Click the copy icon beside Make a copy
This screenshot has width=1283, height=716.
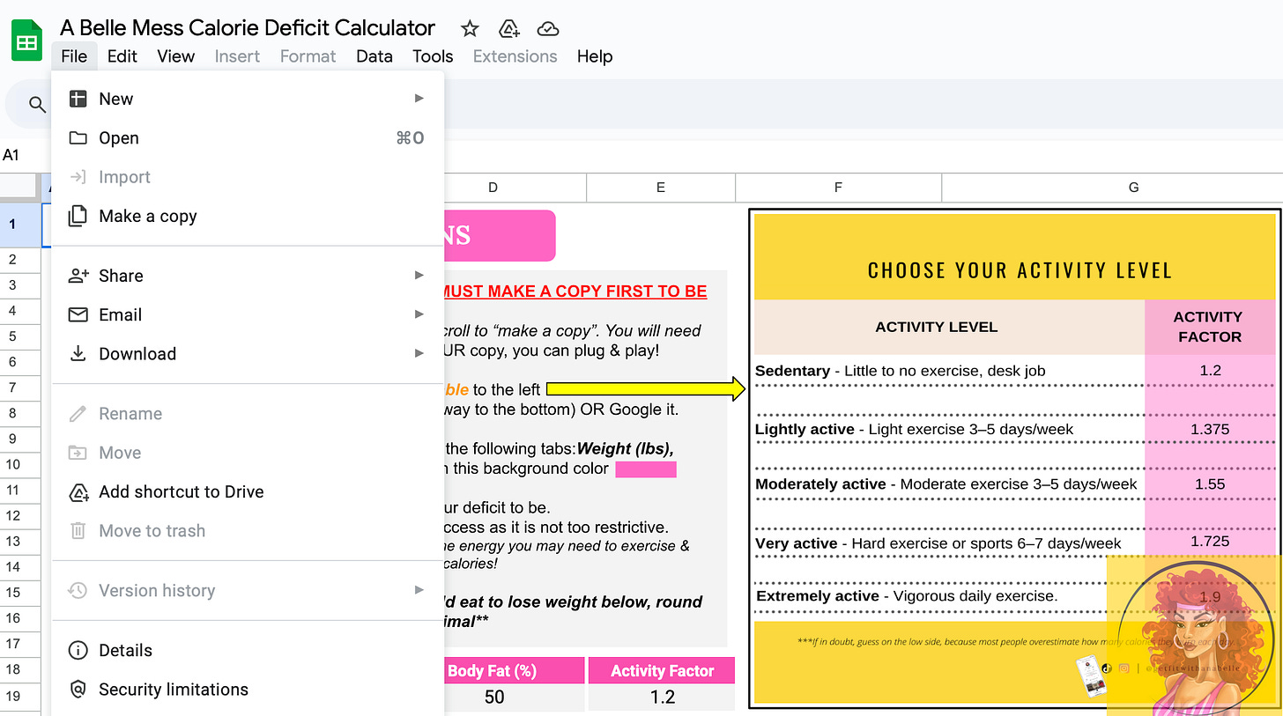tap(78, 216)
